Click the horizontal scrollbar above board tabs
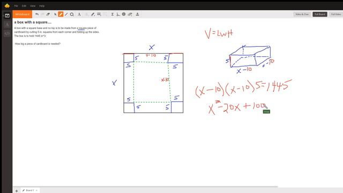 [x=145, y=187]
